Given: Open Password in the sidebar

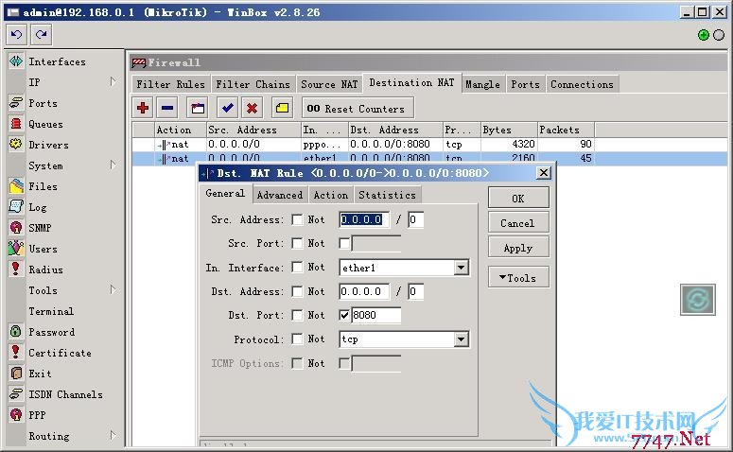Looking at the screenshot, I should [51, 332].
